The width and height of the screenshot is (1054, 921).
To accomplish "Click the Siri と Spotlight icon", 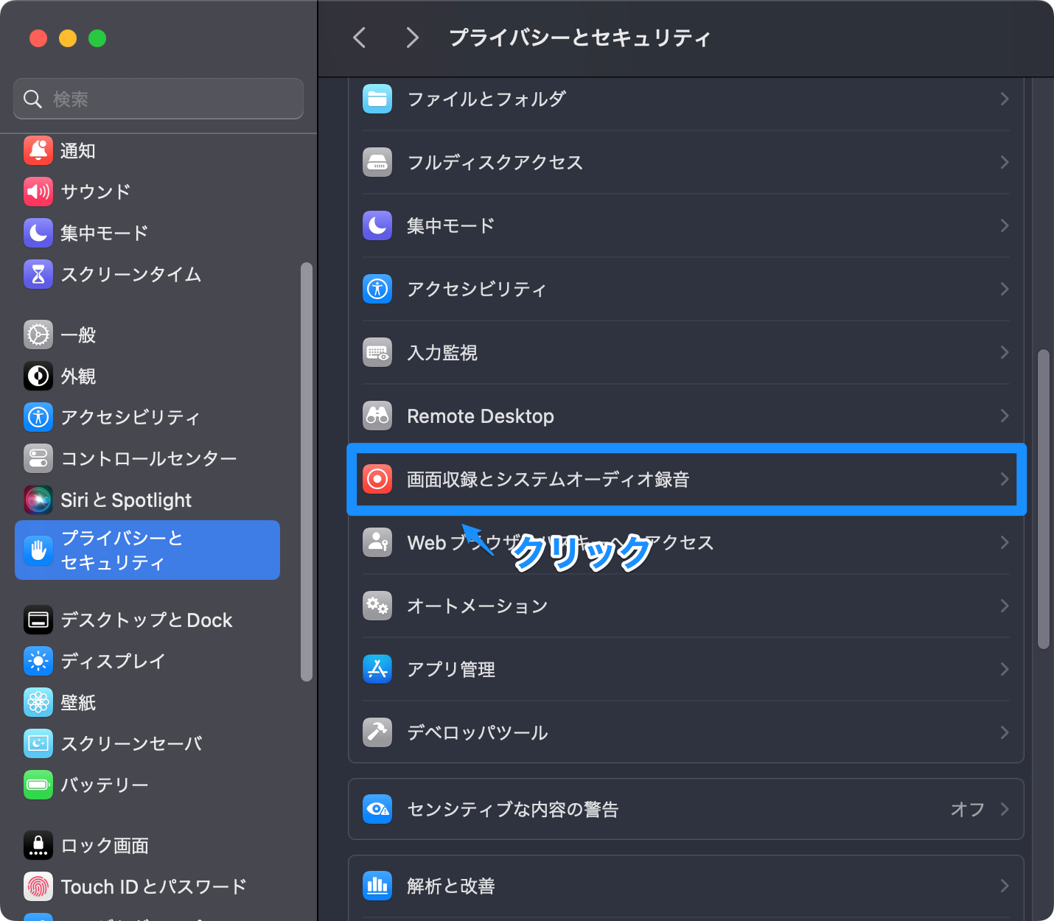I will [x=38, y=500].
